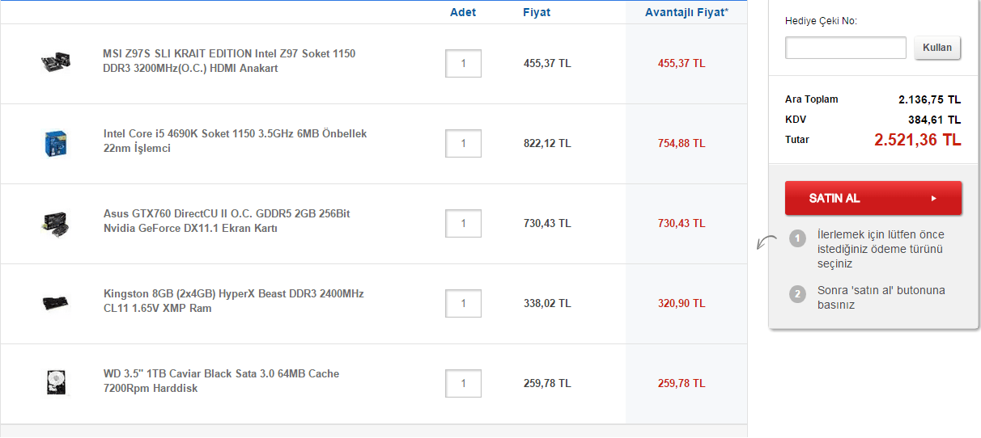Click quantity field for Kingston HyperX RAM
981x438 pixels.
(463, 303)
